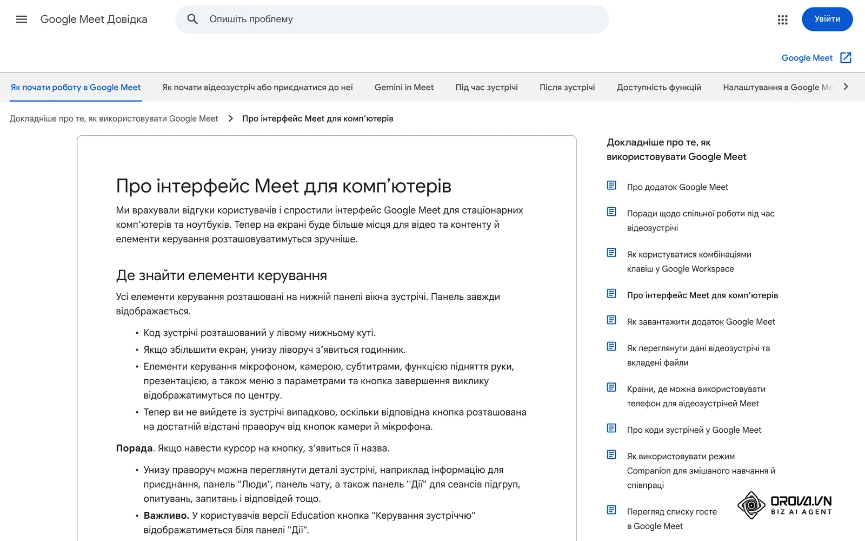Open 'Як переглянути дані відеозустрічі та вкладені файли'

698,355
